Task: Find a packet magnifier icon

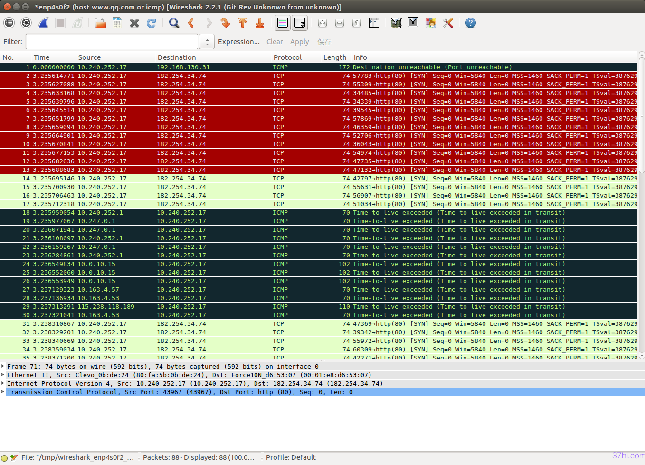Action: [174, 23]
